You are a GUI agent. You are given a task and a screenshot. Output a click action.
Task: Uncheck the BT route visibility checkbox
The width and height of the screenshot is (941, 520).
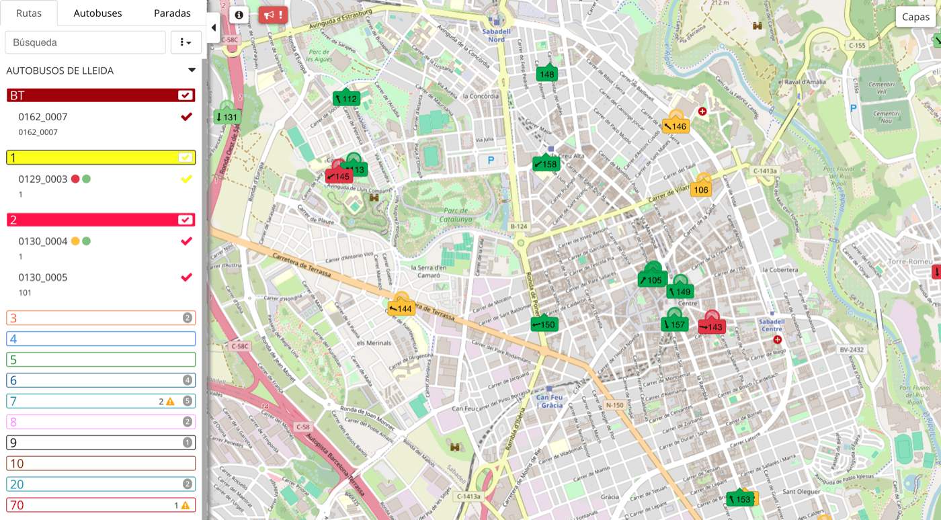click(186, 95)
